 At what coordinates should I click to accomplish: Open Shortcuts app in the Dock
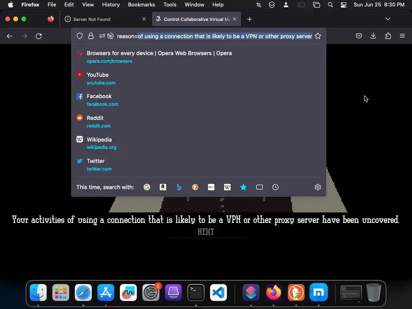tap(251, 293)
